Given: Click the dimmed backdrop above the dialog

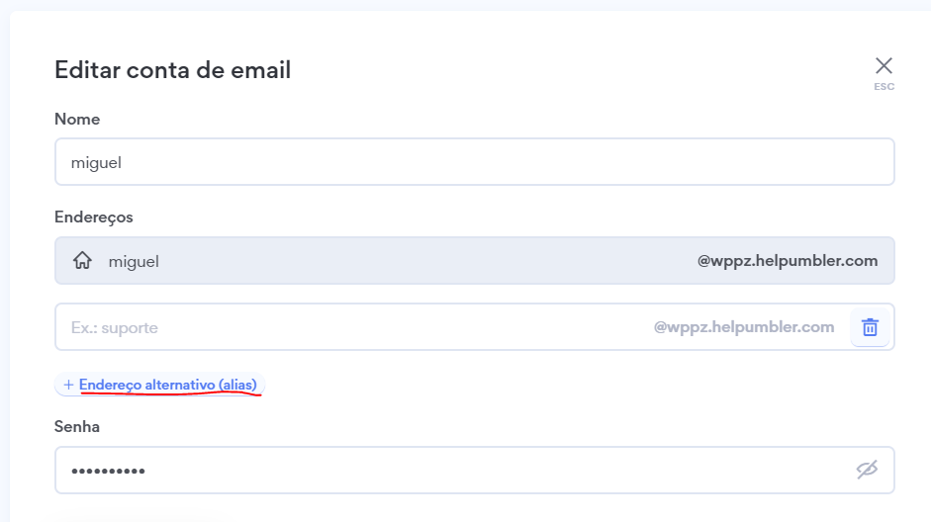Looking at the screenshot, I should [465, 4].
